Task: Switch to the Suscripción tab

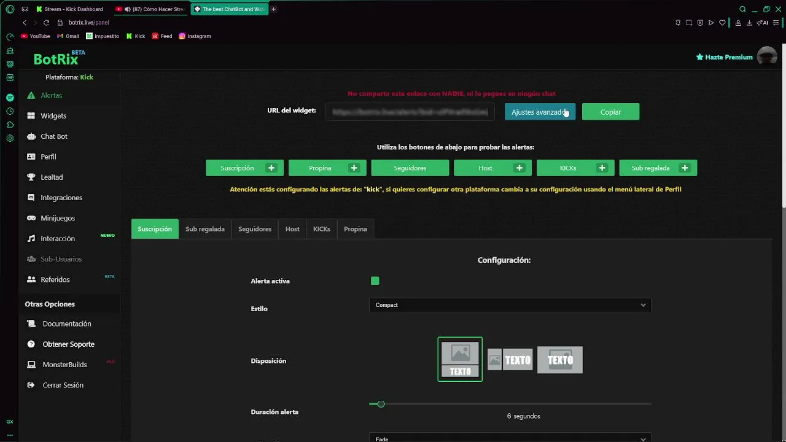Action: (155, 229)
